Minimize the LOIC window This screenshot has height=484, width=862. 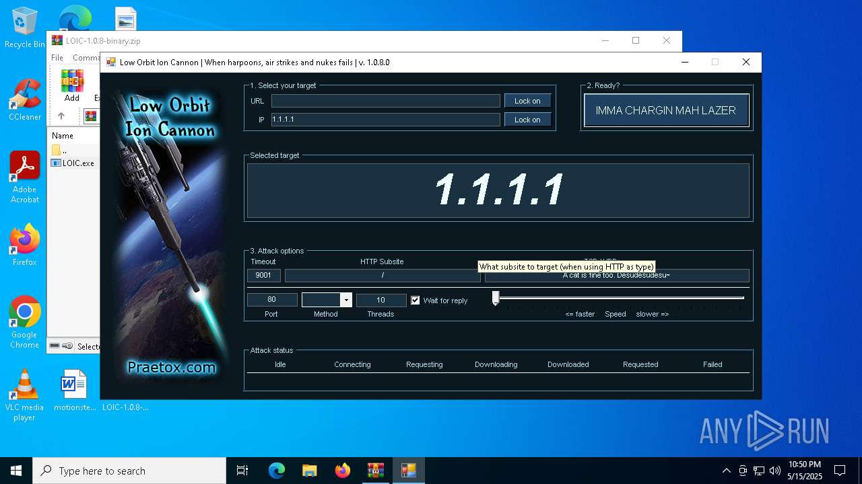coord(685,63)
